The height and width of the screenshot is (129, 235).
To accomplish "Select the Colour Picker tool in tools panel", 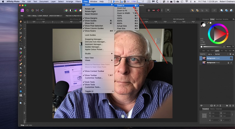I will coord(21,29).
